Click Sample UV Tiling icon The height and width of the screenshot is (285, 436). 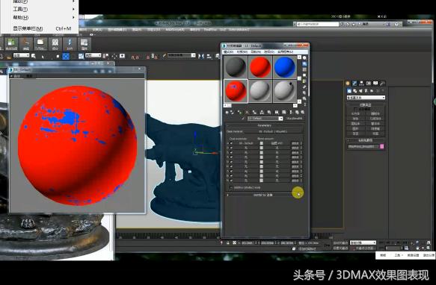(304, 75)
